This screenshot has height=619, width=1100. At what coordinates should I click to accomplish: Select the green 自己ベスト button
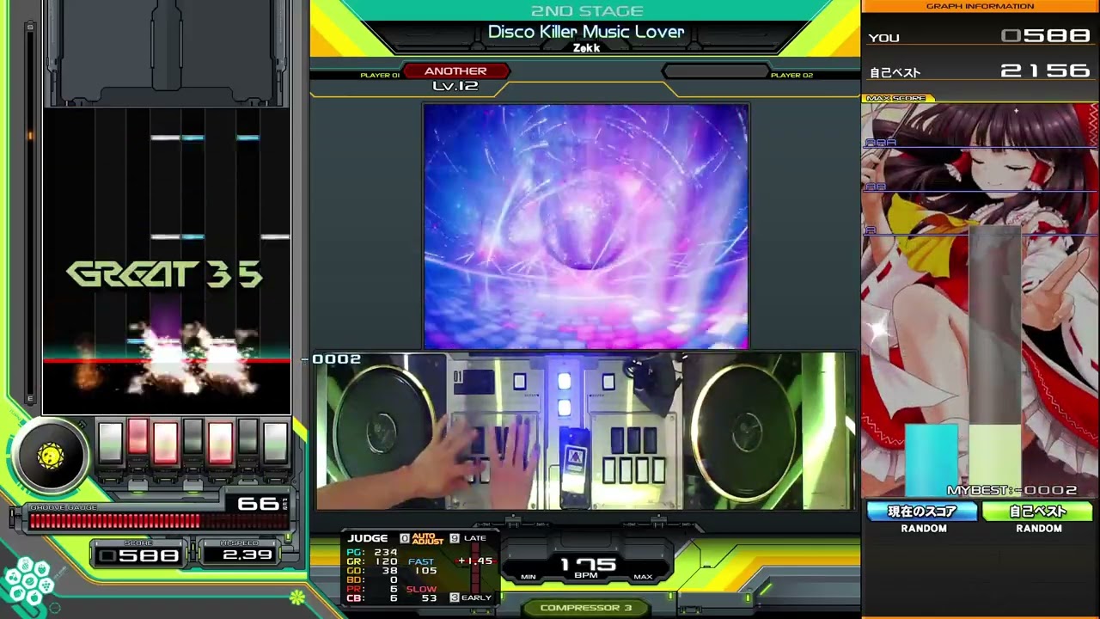[x=1037, y=512]
